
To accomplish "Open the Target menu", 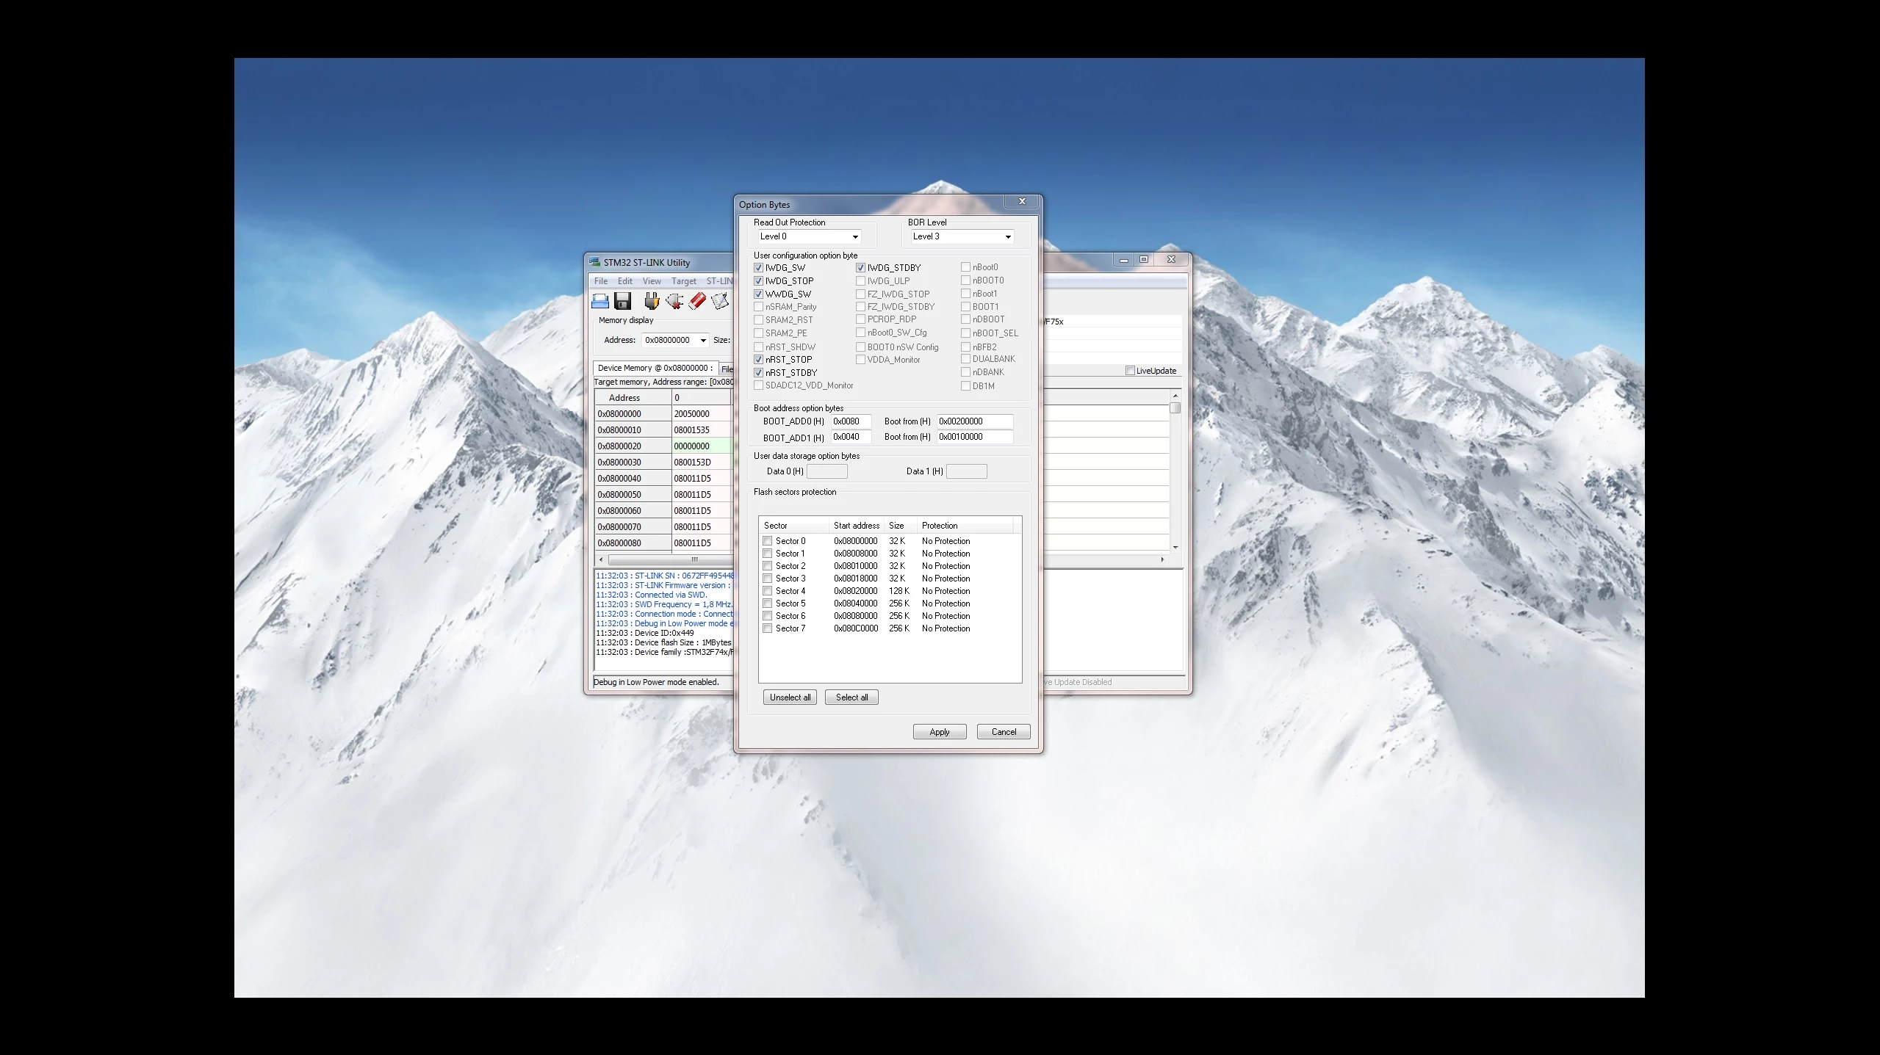I will [684, 281].
